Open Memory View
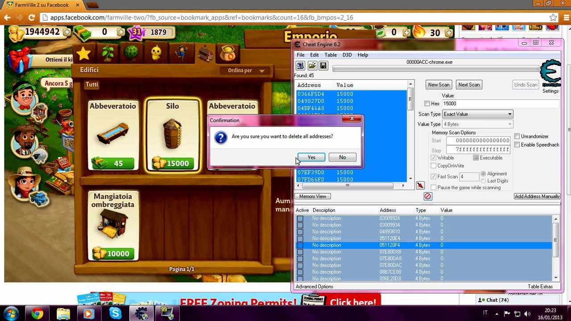This screenshot has height=321, width=571. tap(313, 196)
